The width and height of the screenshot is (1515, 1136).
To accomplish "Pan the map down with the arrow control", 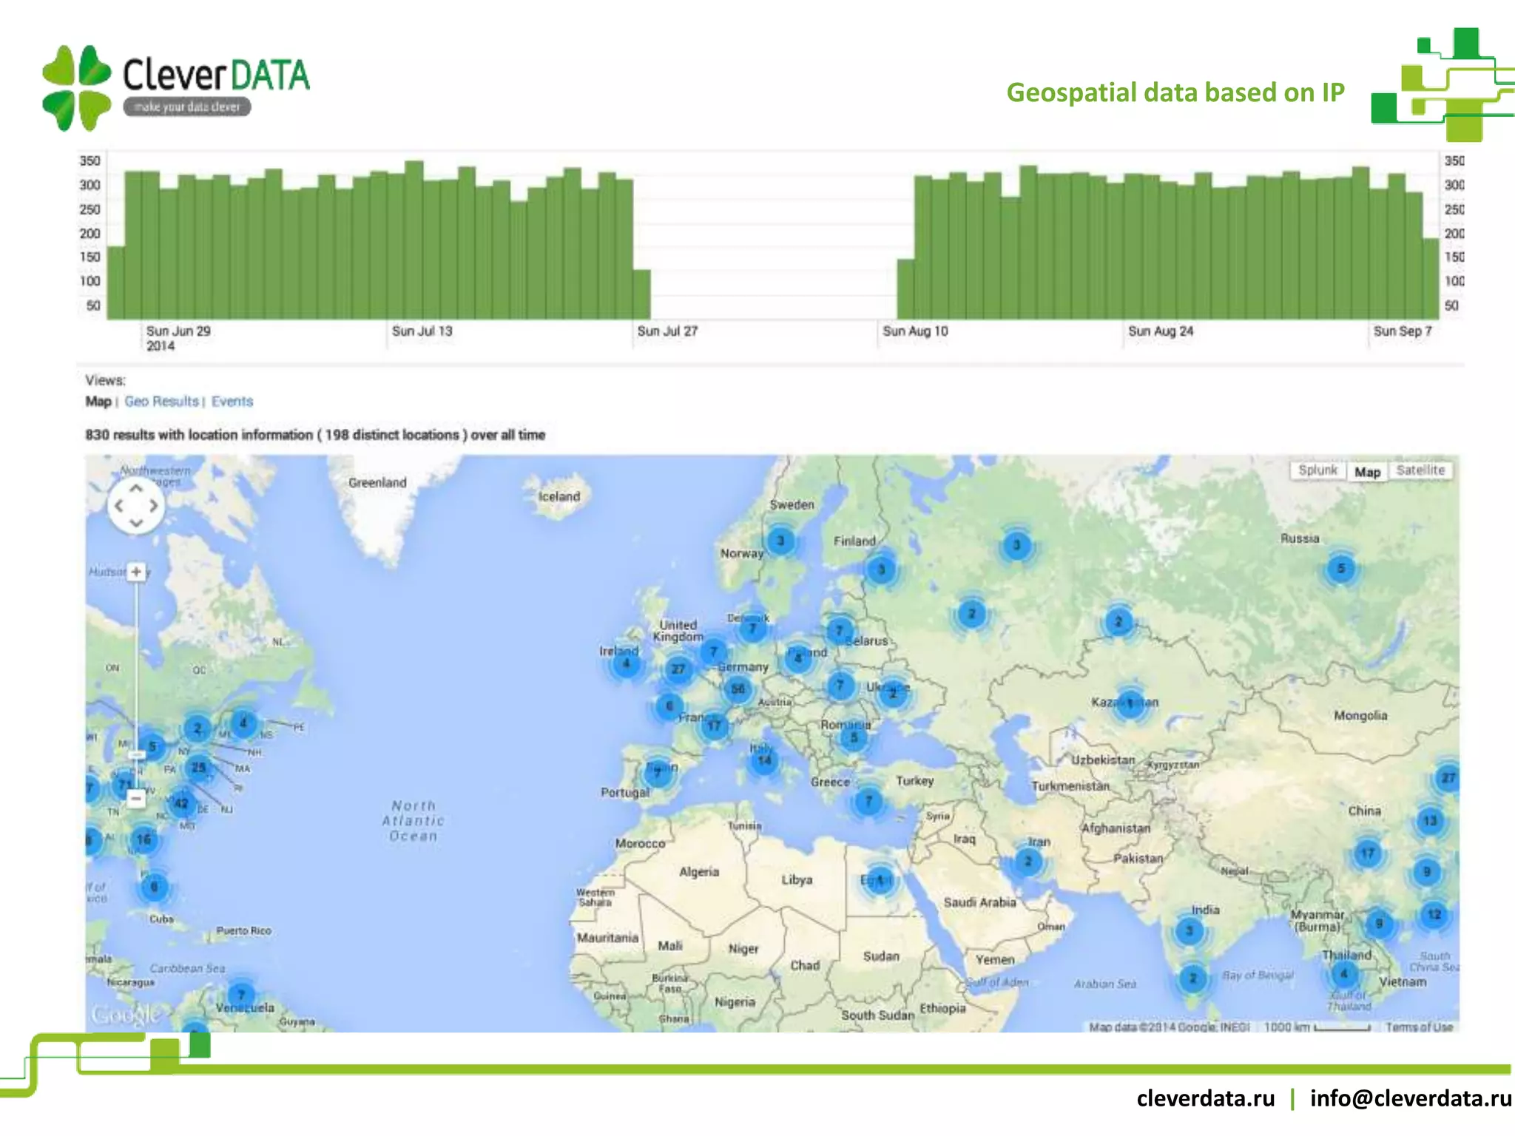I will point(136,522).
